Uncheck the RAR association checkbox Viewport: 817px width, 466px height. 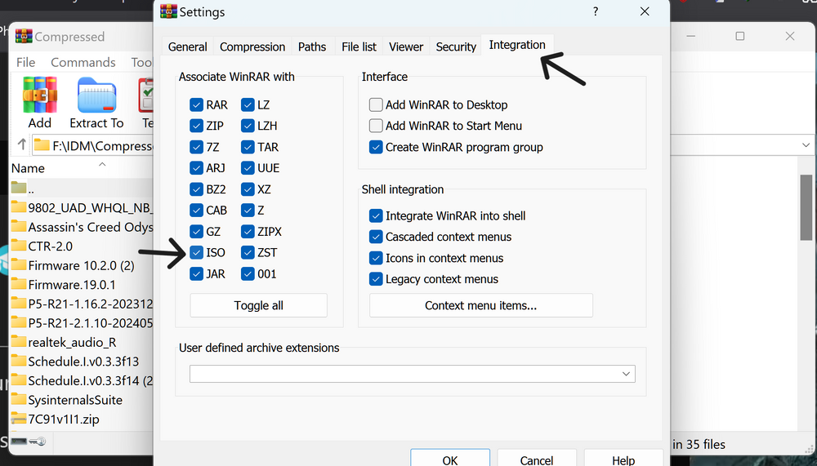pos(196,104)
